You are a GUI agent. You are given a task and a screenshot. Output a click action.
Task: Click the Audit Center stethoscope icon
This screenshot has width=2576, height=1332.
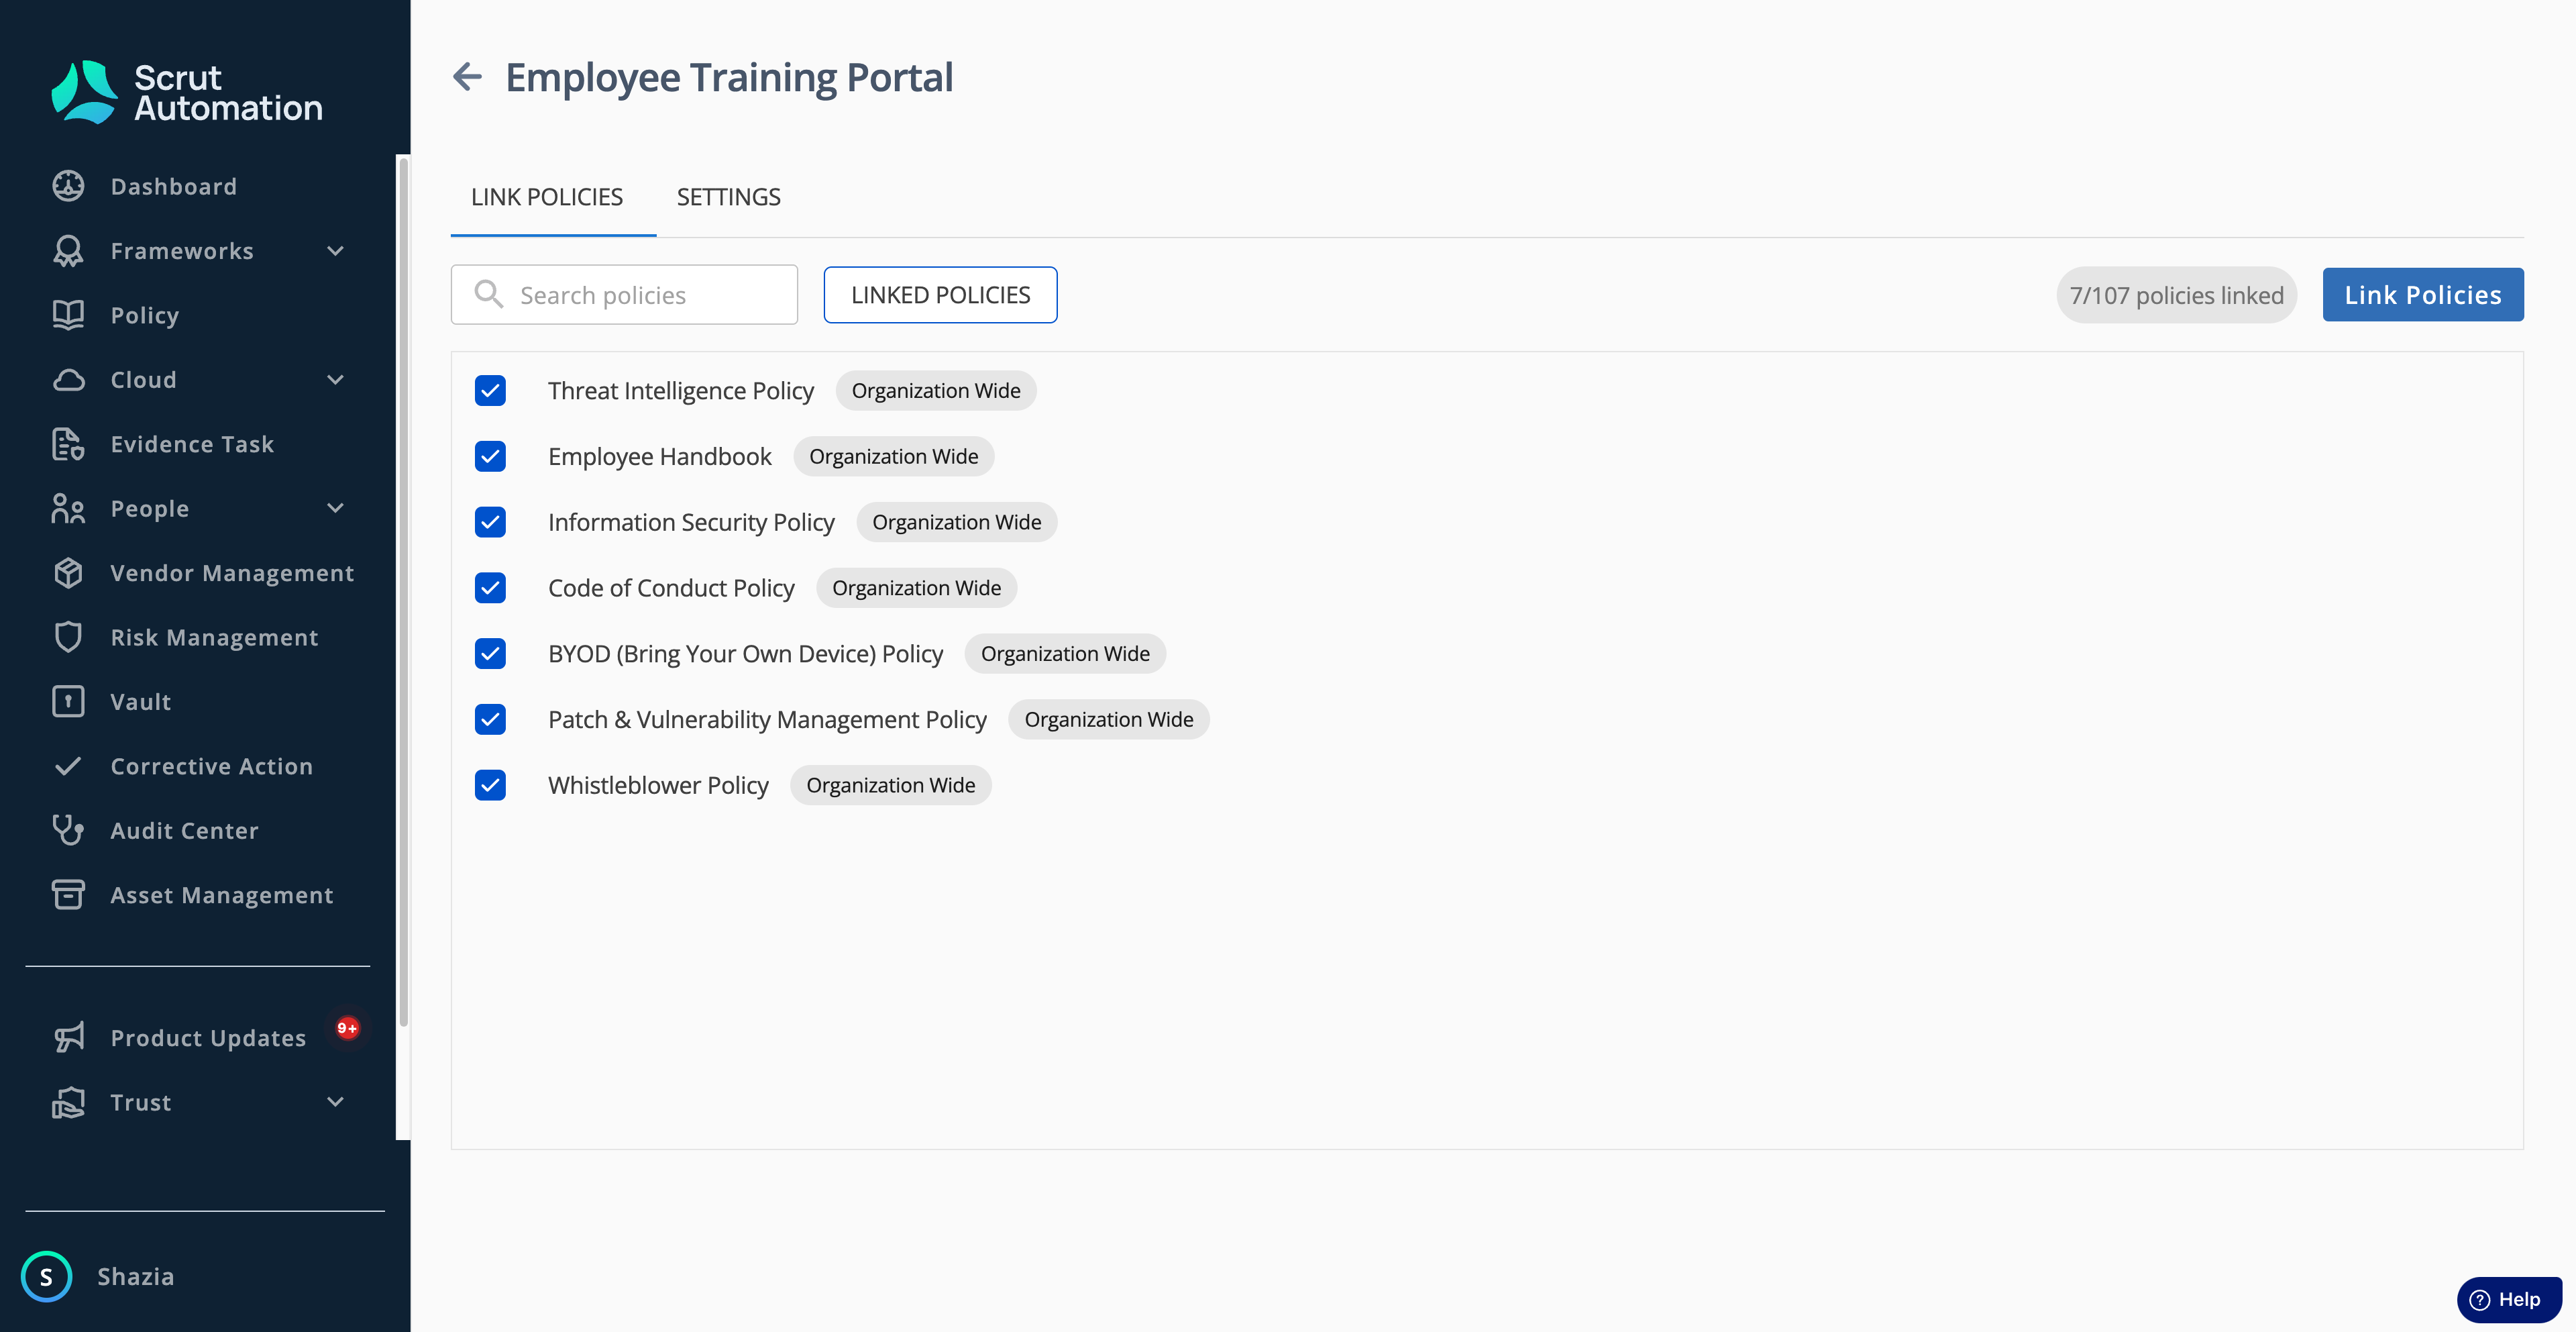pos(68,830)
